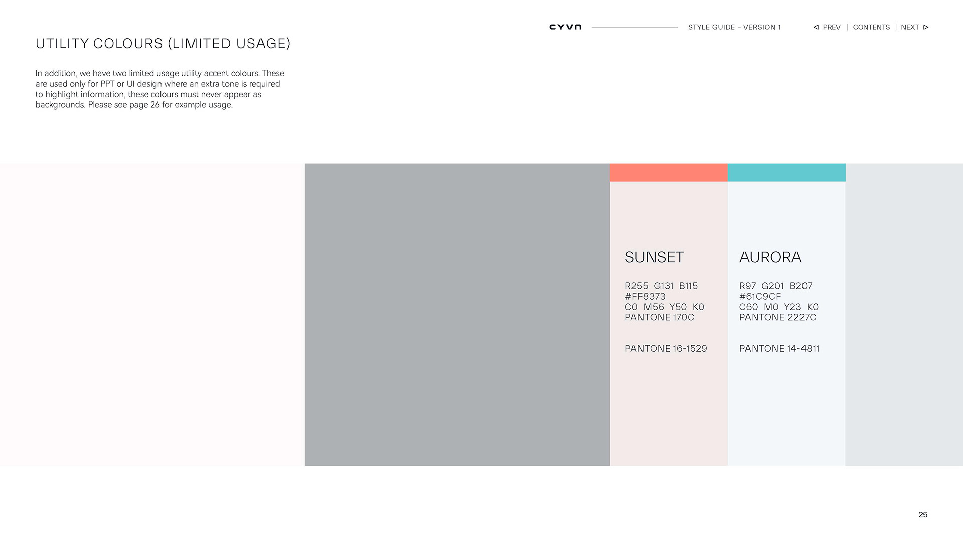Click the Aurora teal colour swatch
Screen dimensions: 963x541
coord(786,173)
